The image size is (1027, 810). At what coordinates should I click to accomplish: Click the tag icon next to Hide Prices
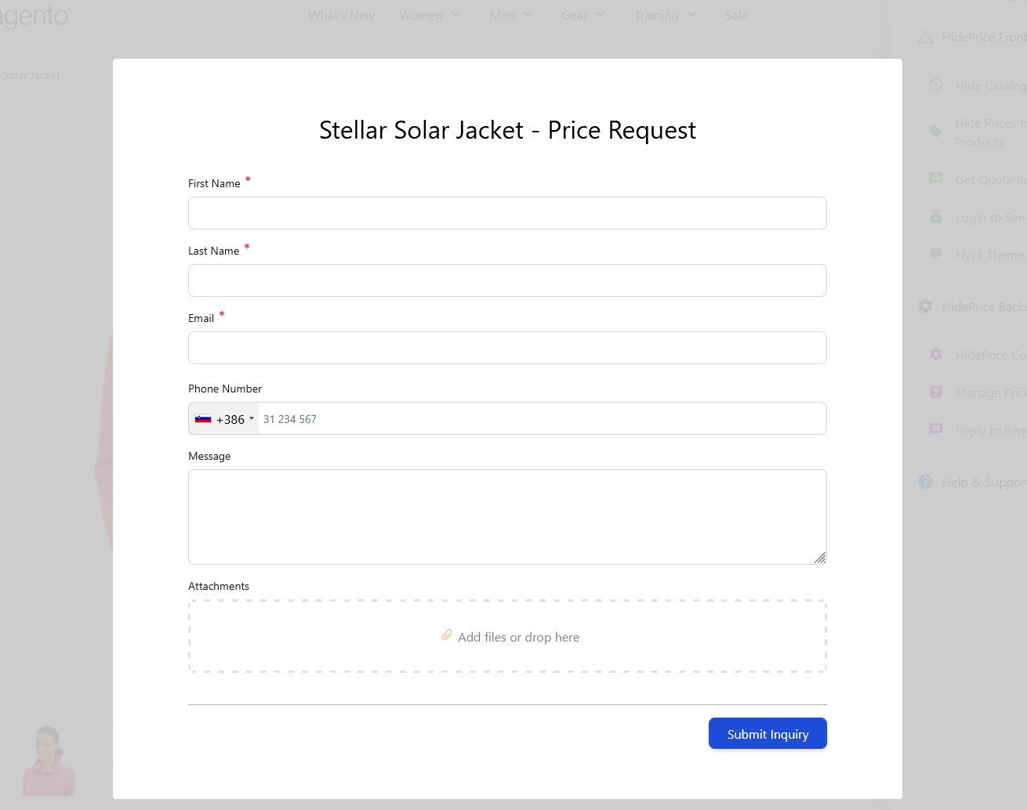click(x=935, y=132)
